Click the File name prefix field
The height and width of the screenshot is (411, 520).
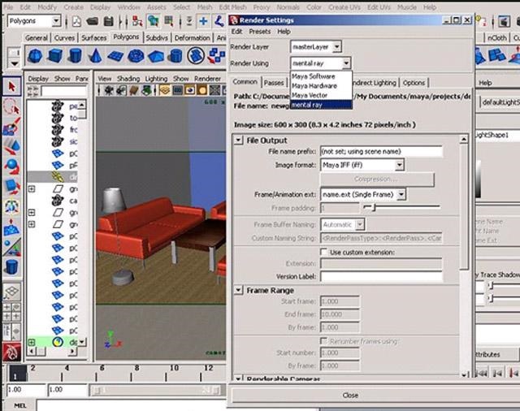(x=381, y=151)
